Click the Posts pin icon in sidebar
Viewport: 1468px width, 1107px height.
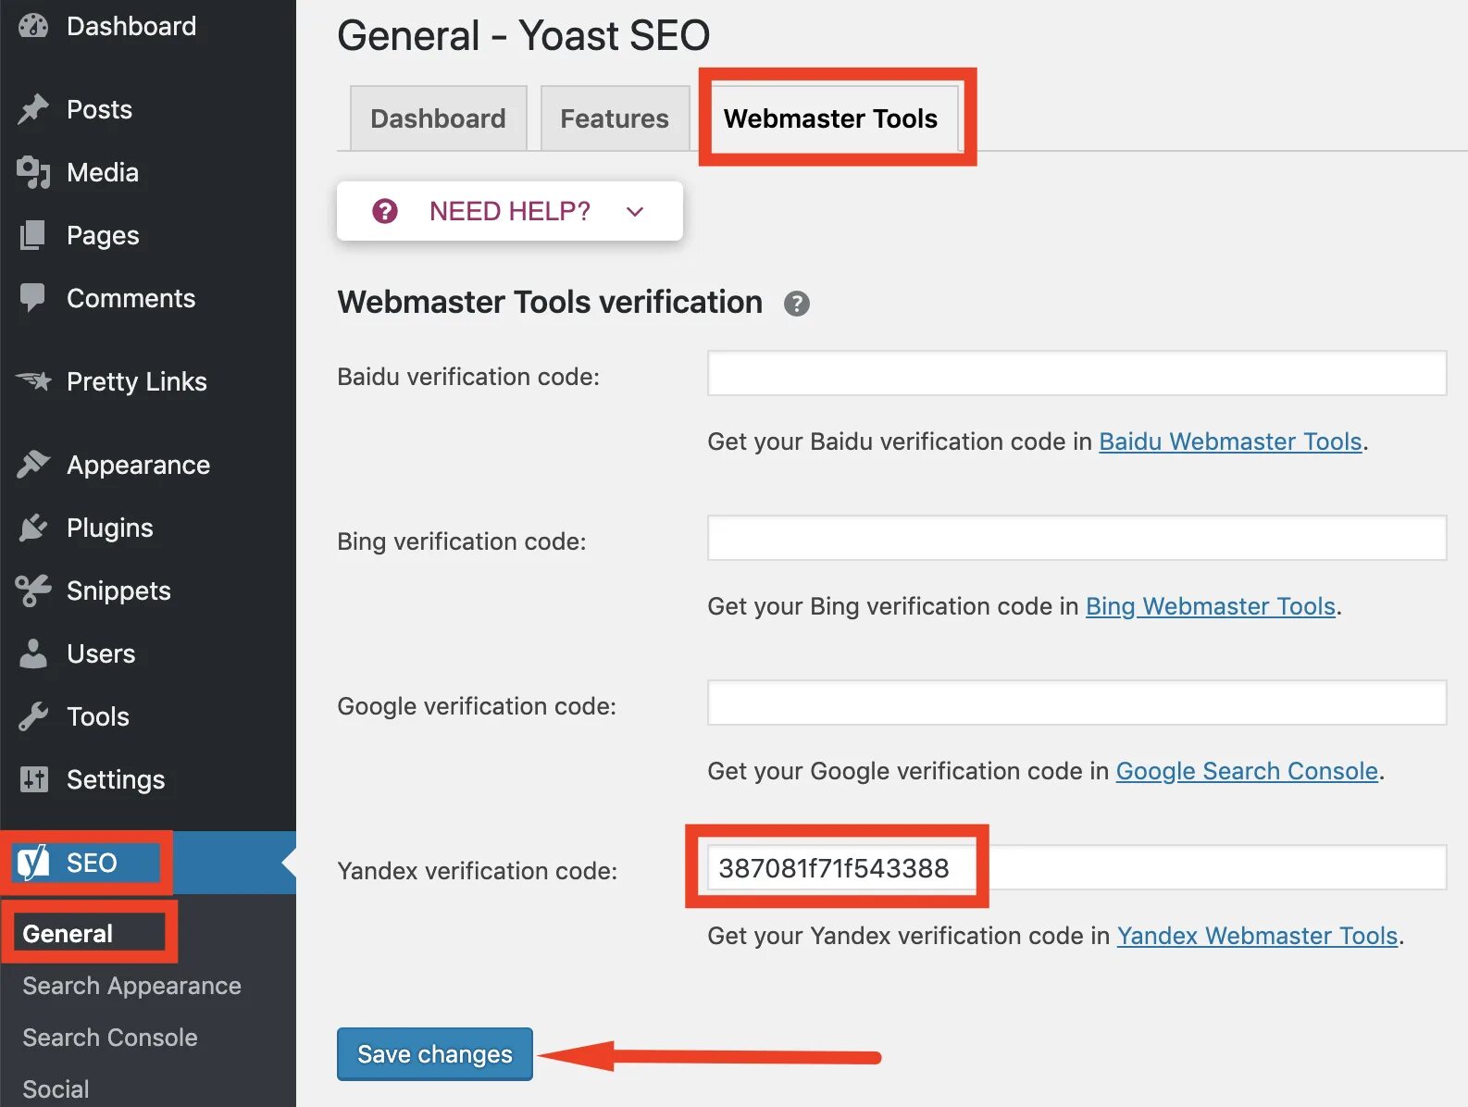33,109
